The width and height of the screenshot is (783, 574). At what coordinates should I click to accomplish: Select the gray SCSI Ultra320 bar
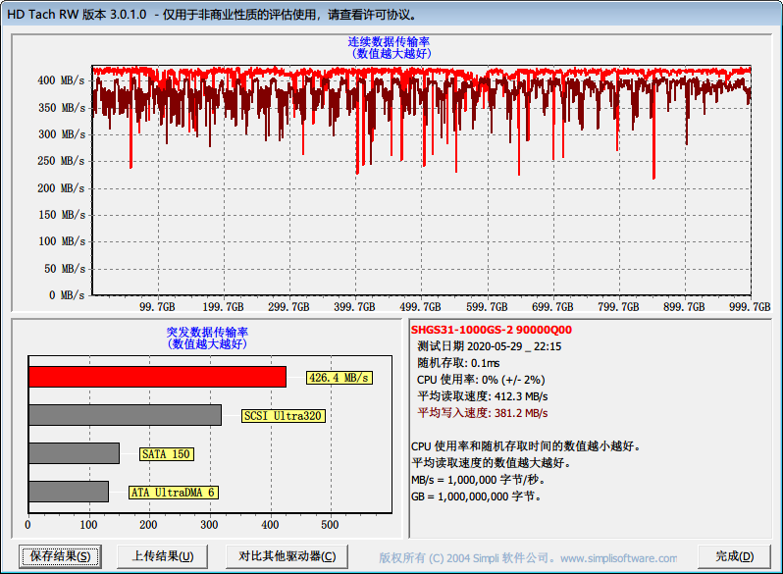(x=125, y=415)
